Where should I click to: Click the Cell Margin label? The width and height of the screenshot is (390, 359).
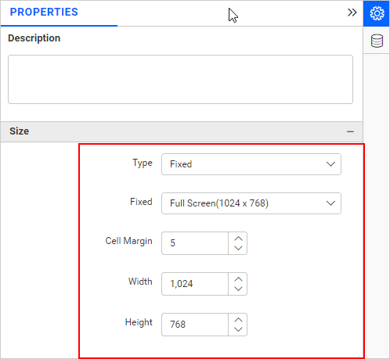(x=128, y=241)
